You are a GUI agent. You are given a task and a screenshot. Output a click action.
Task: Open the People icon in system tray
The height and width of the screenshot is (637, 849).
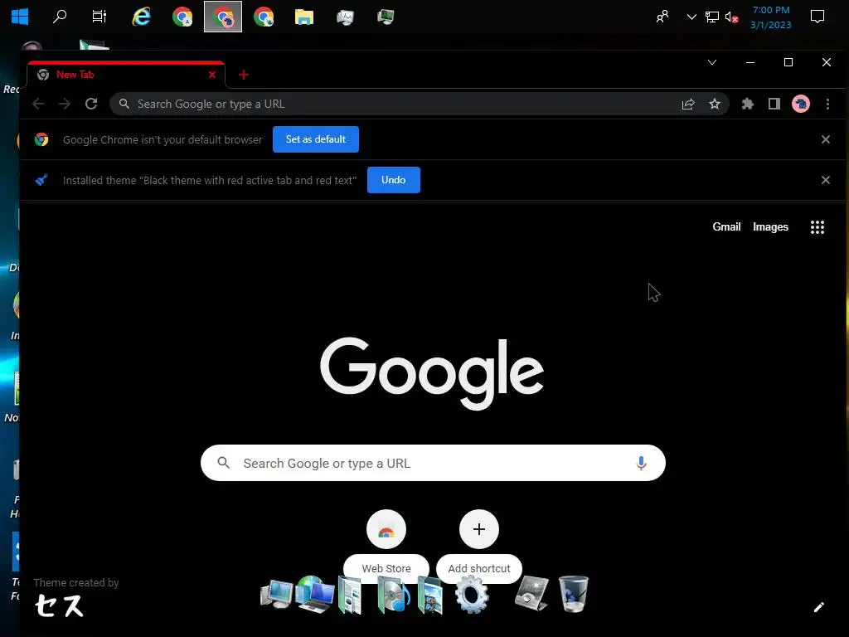662,17
